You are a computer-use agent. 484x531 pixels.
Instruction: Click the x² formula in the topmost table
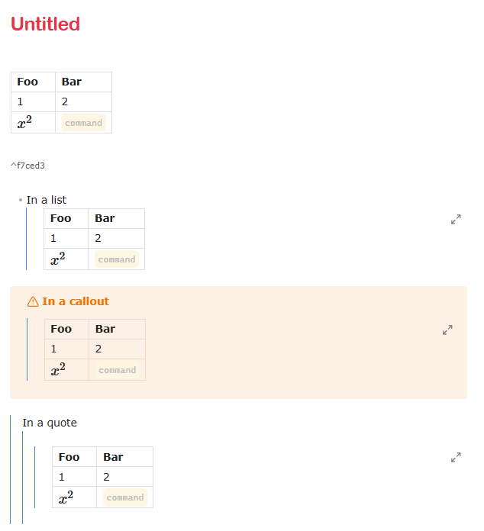(24, 122)
